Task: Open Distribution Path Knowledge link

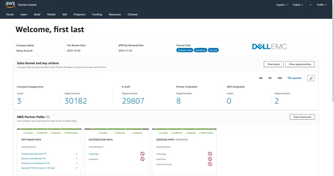Action: (93, 154)
